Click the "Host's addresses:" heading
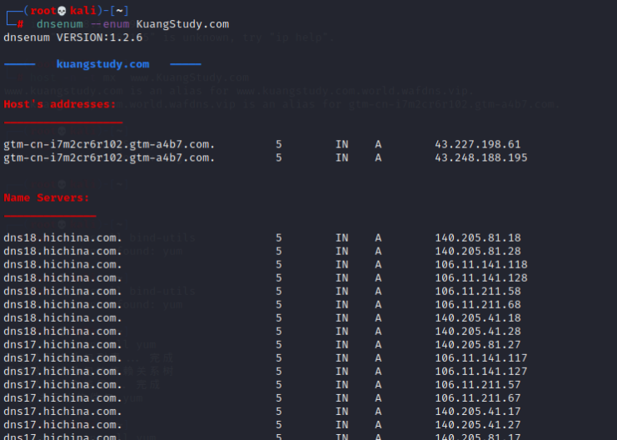 (x=60, y=104)
